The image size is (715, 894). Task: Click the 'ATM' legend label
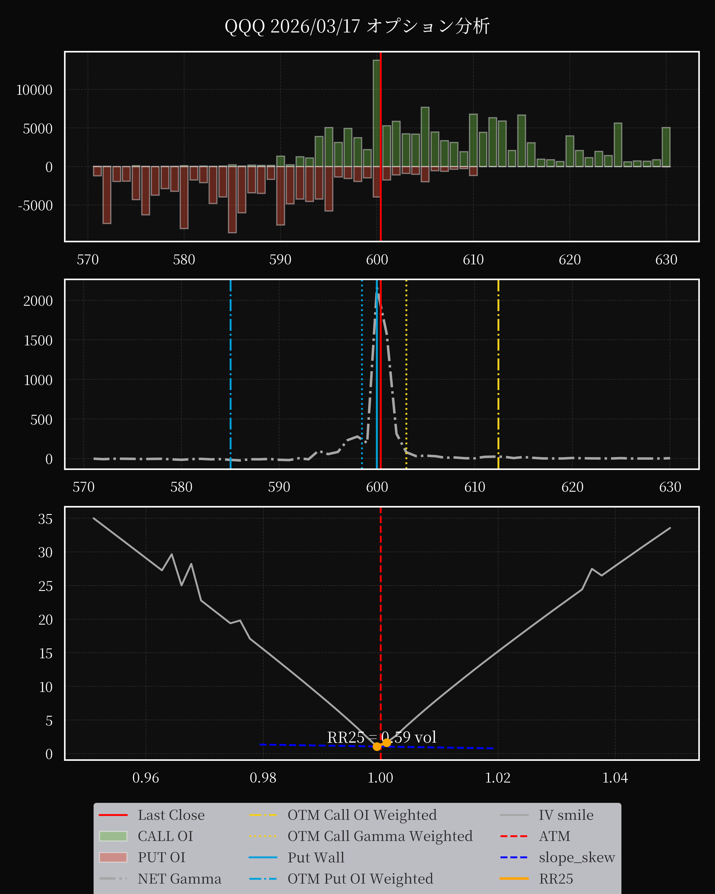[555, 836]
